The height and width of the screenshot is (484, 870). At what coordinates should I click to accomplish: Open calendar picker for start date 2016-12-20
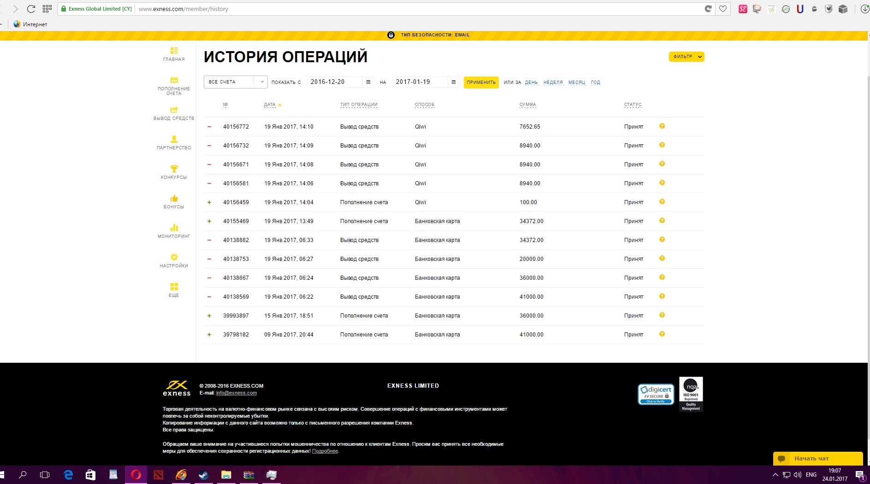(368, 82)
